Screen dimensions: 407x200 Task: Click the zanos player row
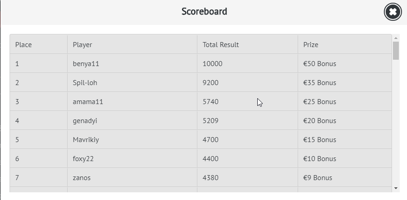[82, 178]
